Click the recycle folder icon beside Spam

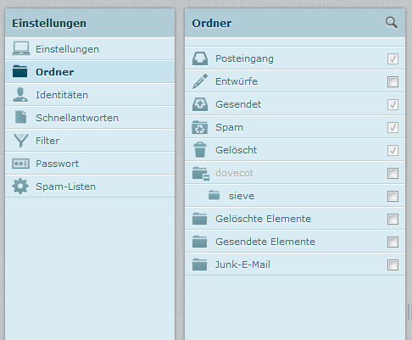200,127
